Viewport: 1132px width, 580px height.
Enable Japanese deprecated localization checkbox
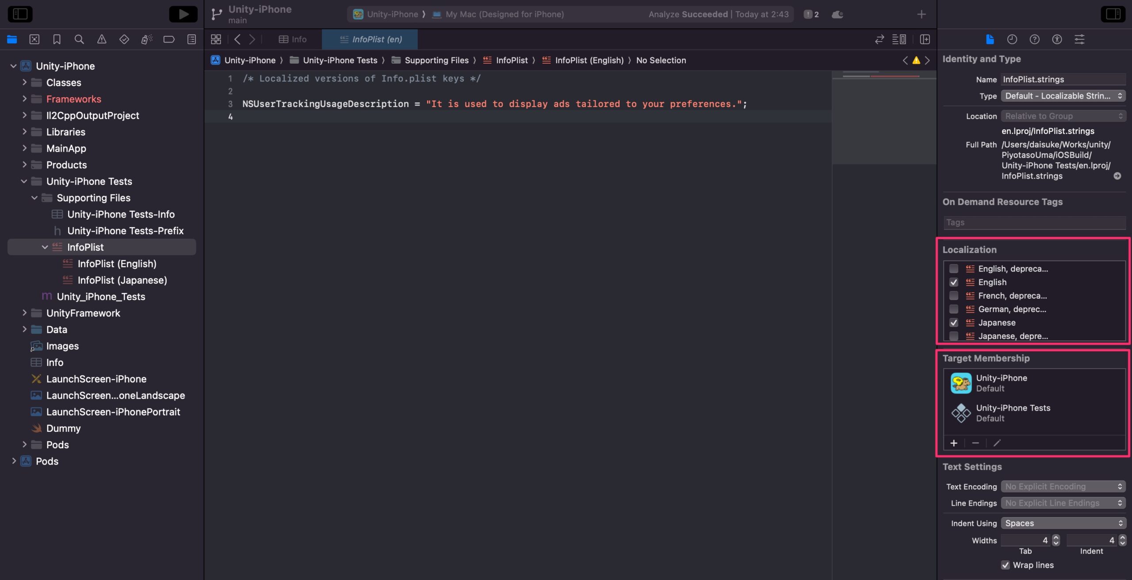click(954, 336)
